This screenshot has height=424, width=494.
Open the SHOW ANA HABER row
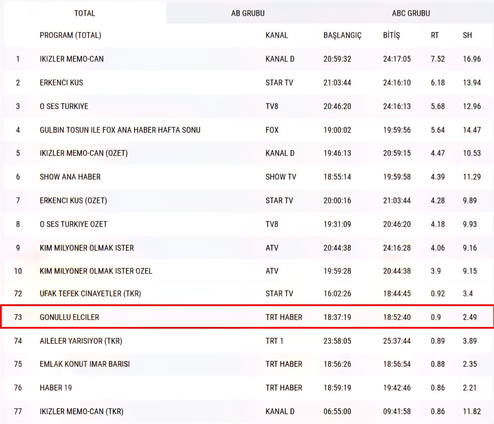pyautogui.click(x=70, y=177)
